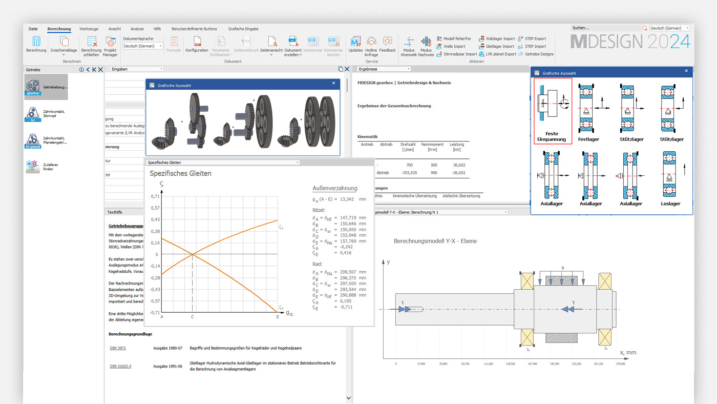Click the search magnifier icon
Screen dimensions: 717x404
click(x=645, y=28)
